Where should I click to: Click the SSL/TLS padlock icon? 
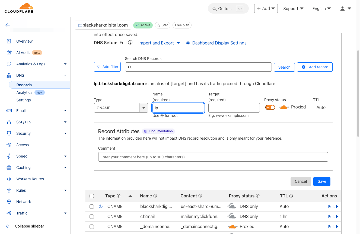tap(9, 122)
